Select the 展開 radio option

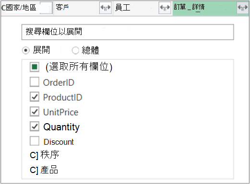26,50
